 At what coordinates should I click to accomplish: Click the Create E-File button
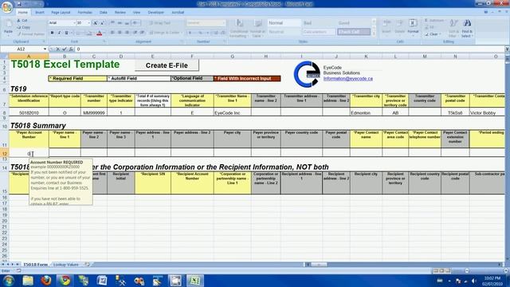click(167, 65)
